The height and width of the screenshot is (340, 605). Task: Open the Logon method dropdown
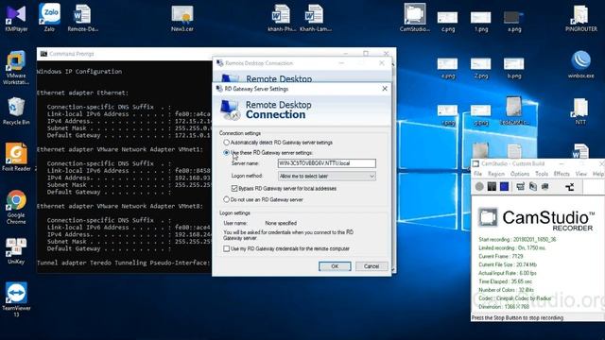(326, 177)
